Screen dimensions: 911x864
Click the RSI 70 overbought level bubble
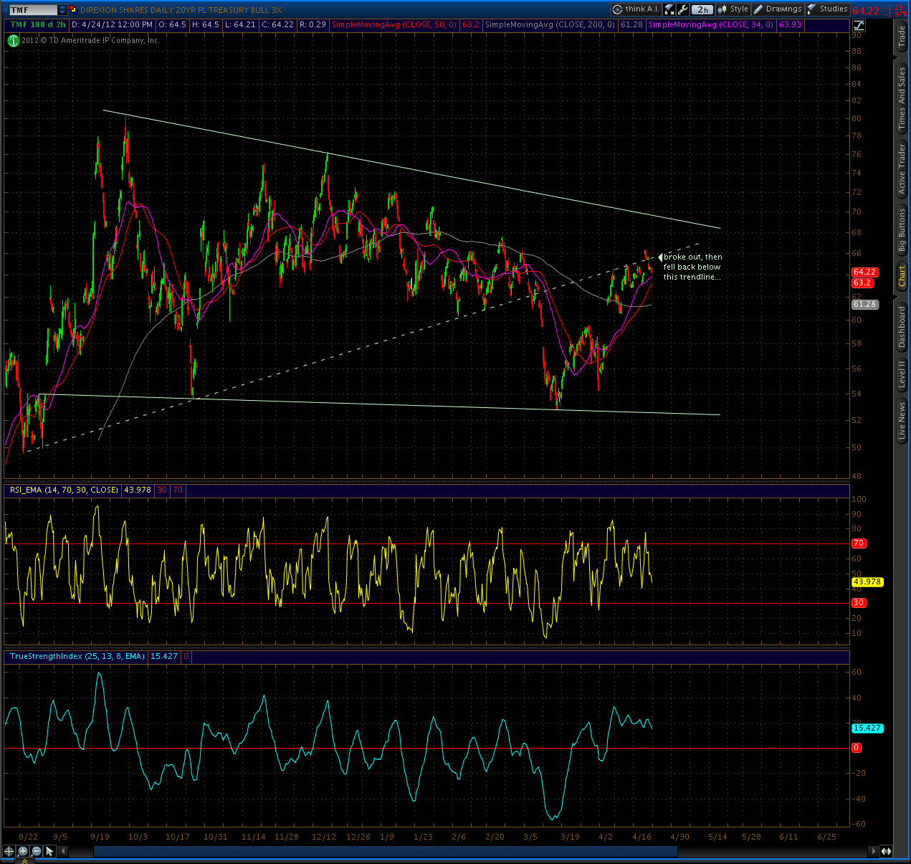[x=859, y=544]
